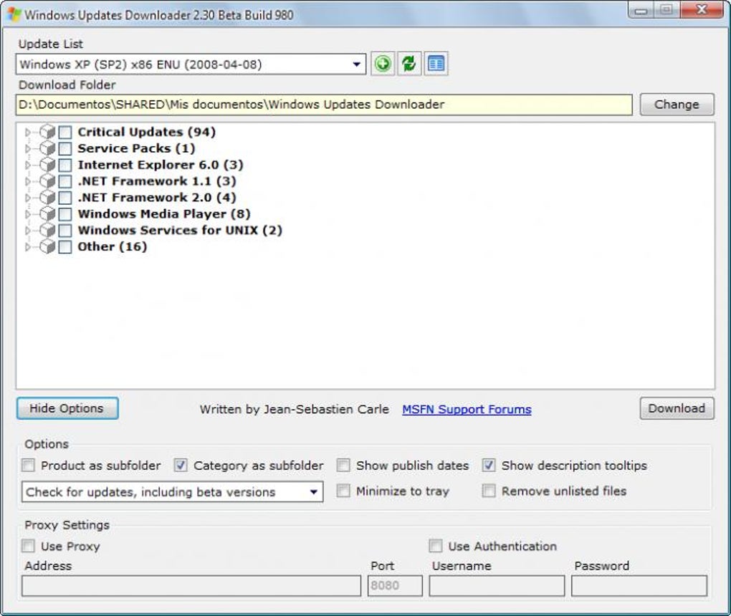Uncheck Category as subfolder option
731x616 pixels.
(181, 465)
